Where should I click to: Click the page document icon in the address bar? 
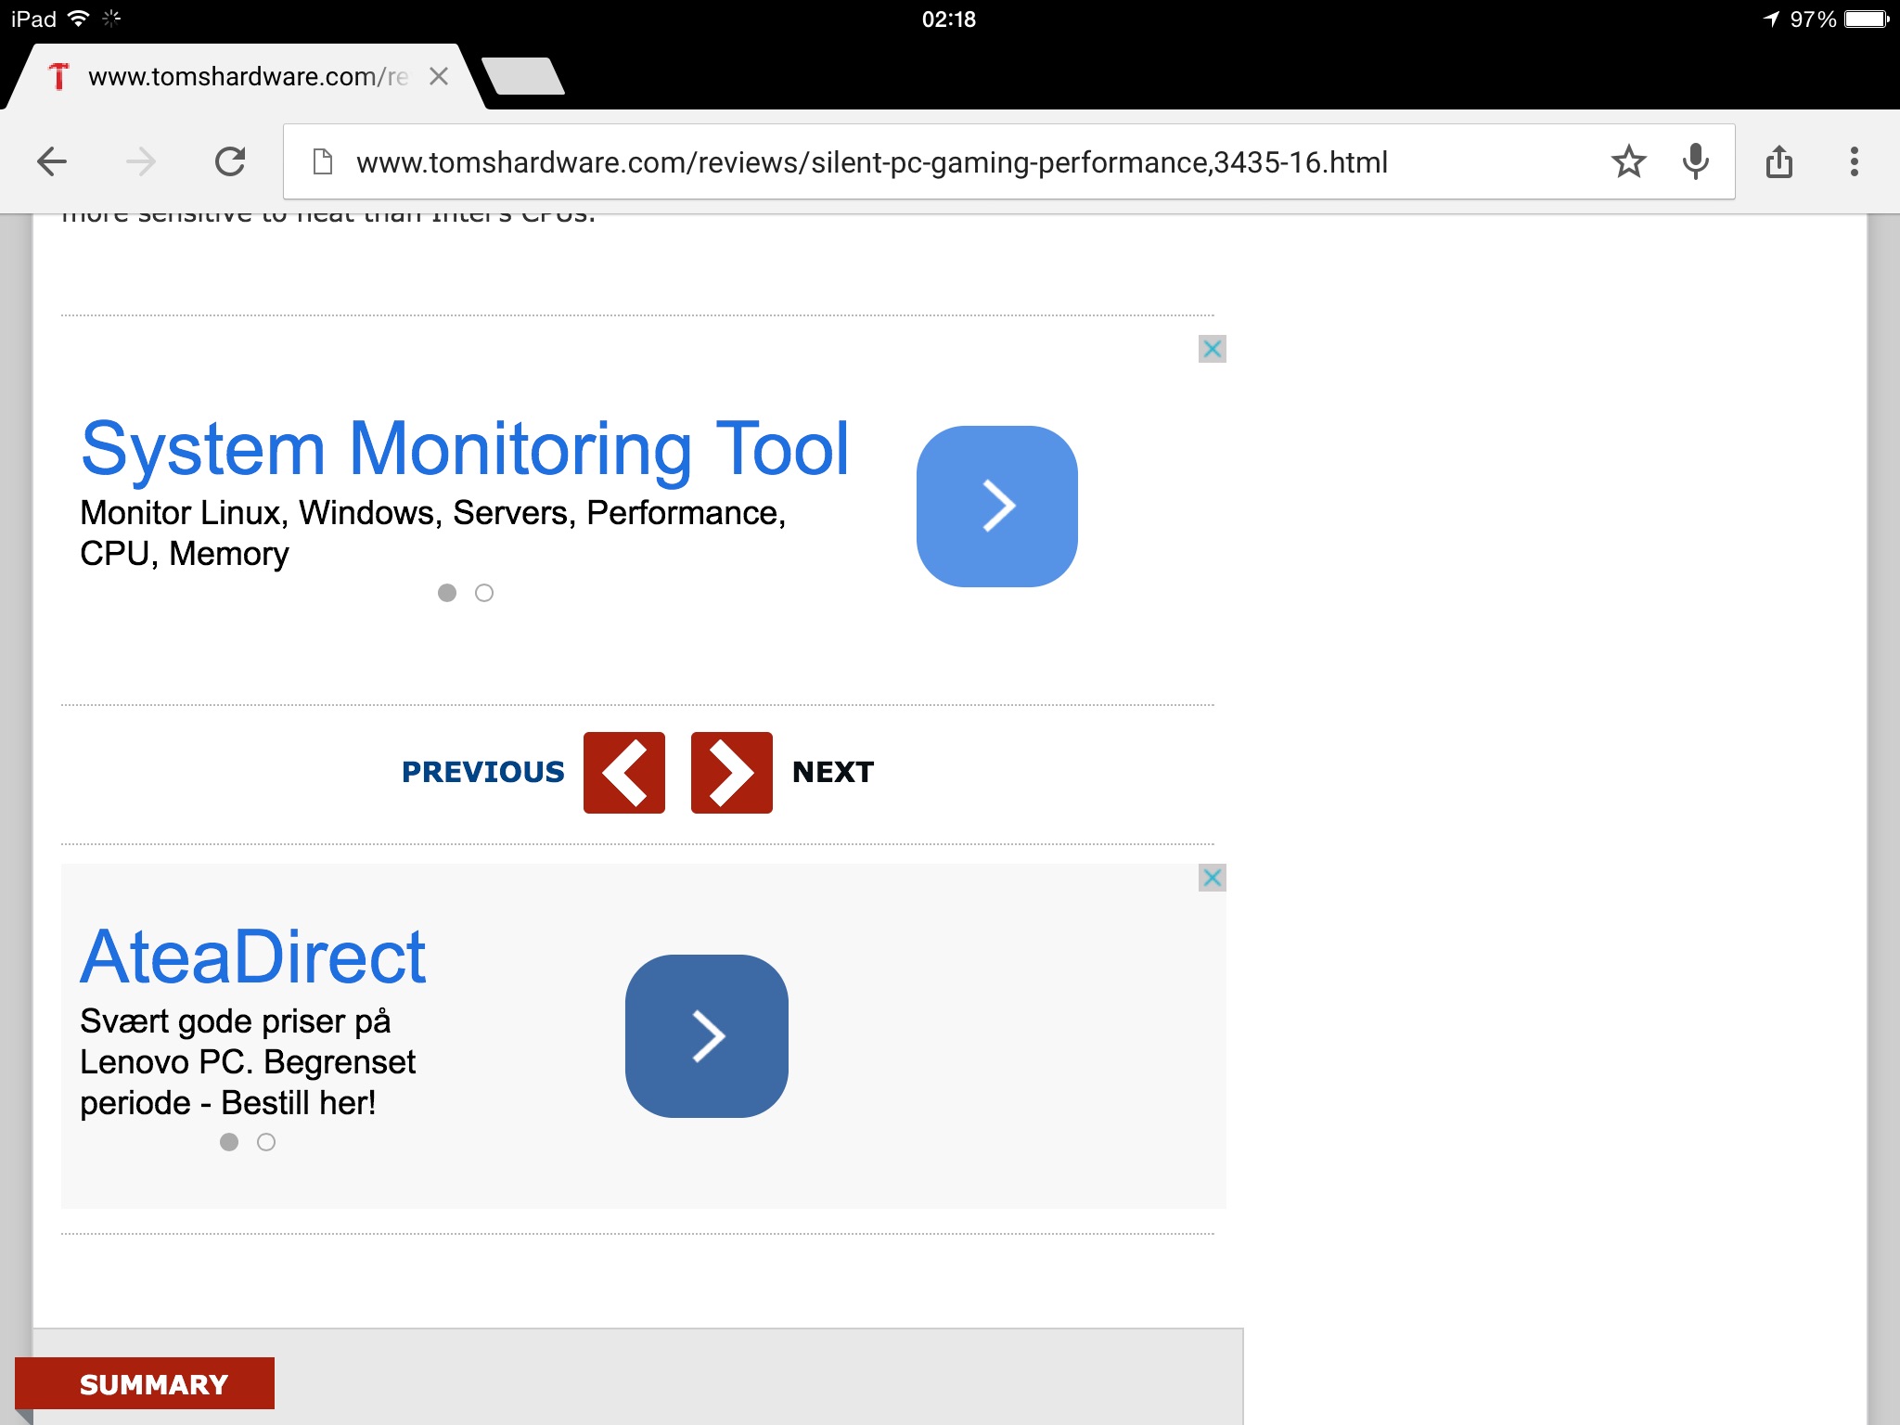pos(323,162)
